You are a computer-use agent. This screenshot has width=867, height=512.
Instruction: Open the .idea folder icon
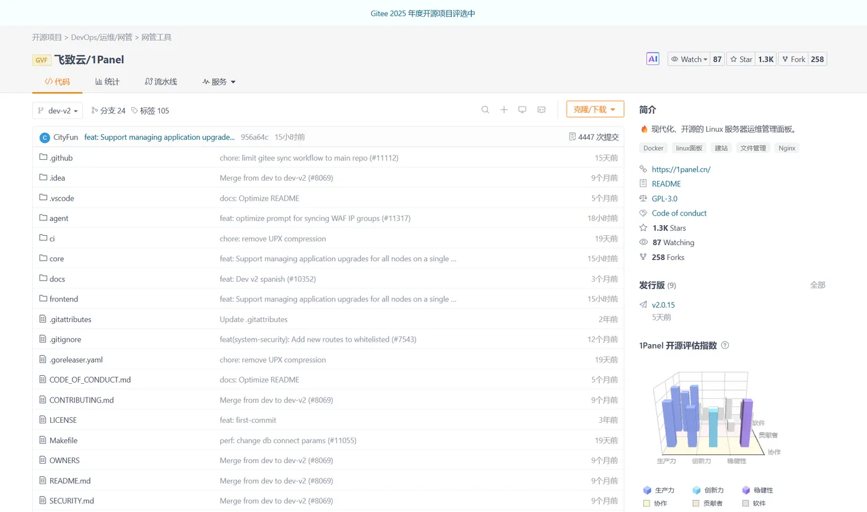click(43, 178)
